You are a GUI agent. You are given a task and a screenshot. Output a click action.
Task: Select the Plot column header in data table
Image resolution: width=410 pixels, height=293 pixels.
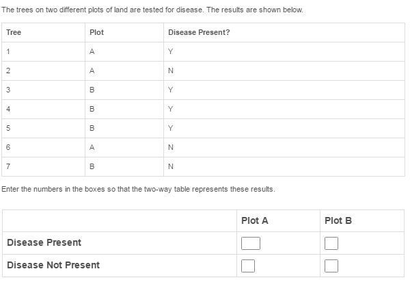(96, 32)
